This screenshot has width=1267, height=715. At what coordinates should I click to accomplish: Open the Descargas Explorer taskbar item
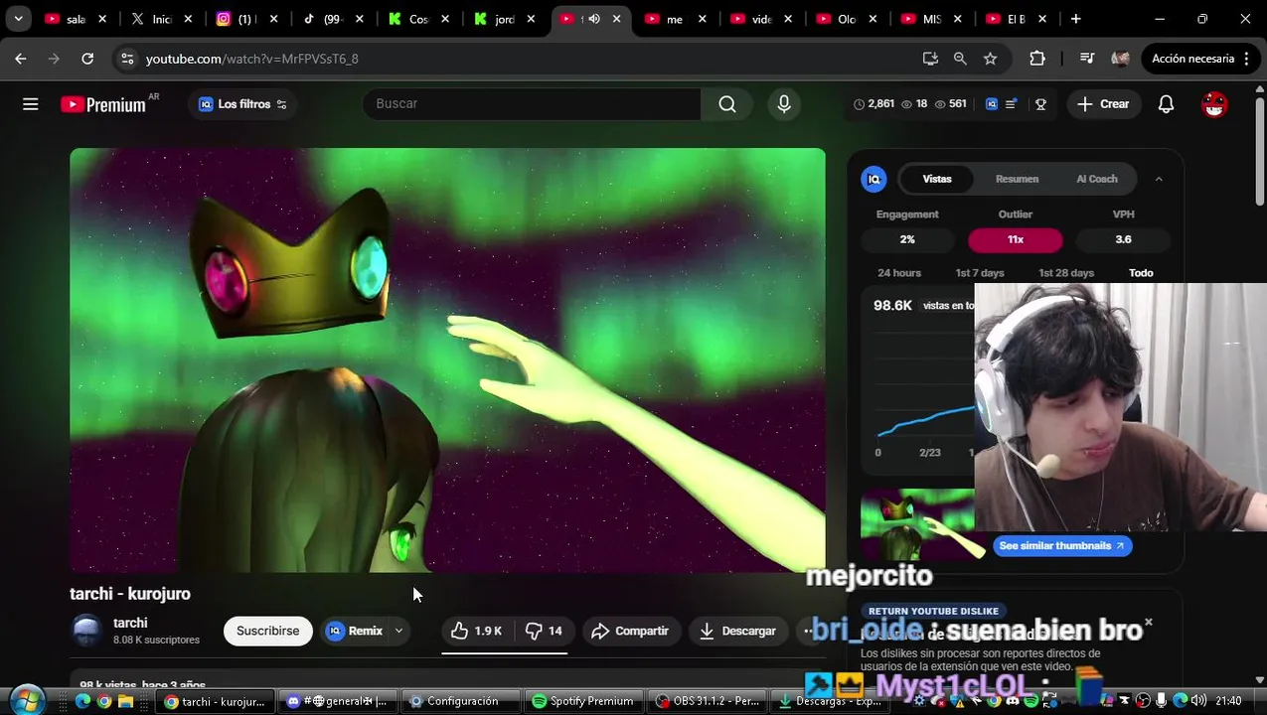tap(829, 701)
